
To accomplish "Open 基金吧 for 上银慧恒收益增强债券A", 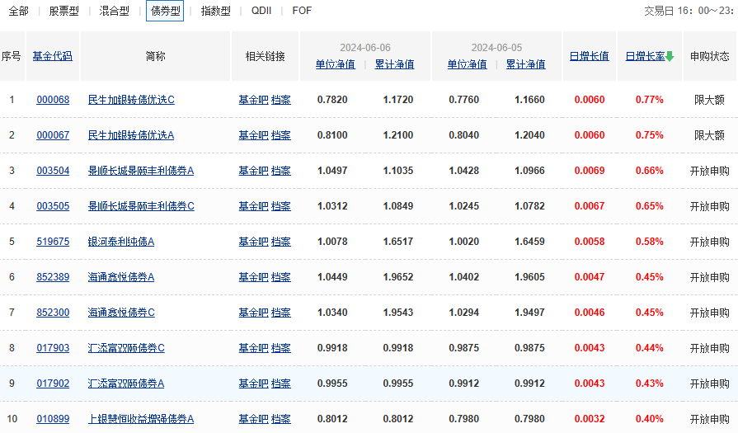I will click(x=253, y=419).
